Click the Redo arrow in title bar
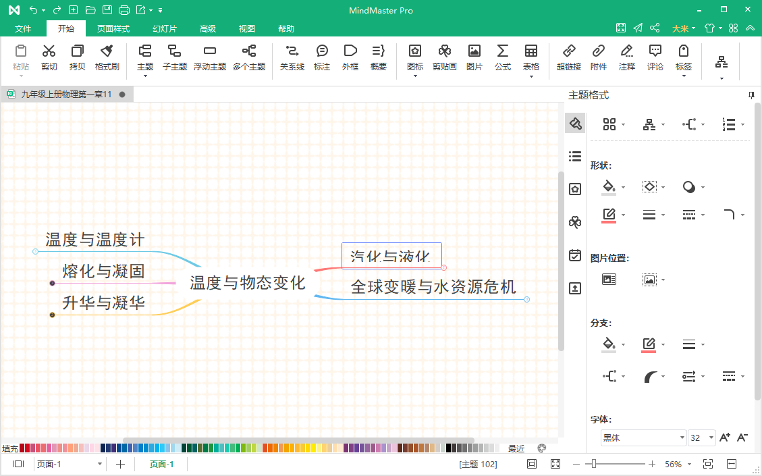 57,9
